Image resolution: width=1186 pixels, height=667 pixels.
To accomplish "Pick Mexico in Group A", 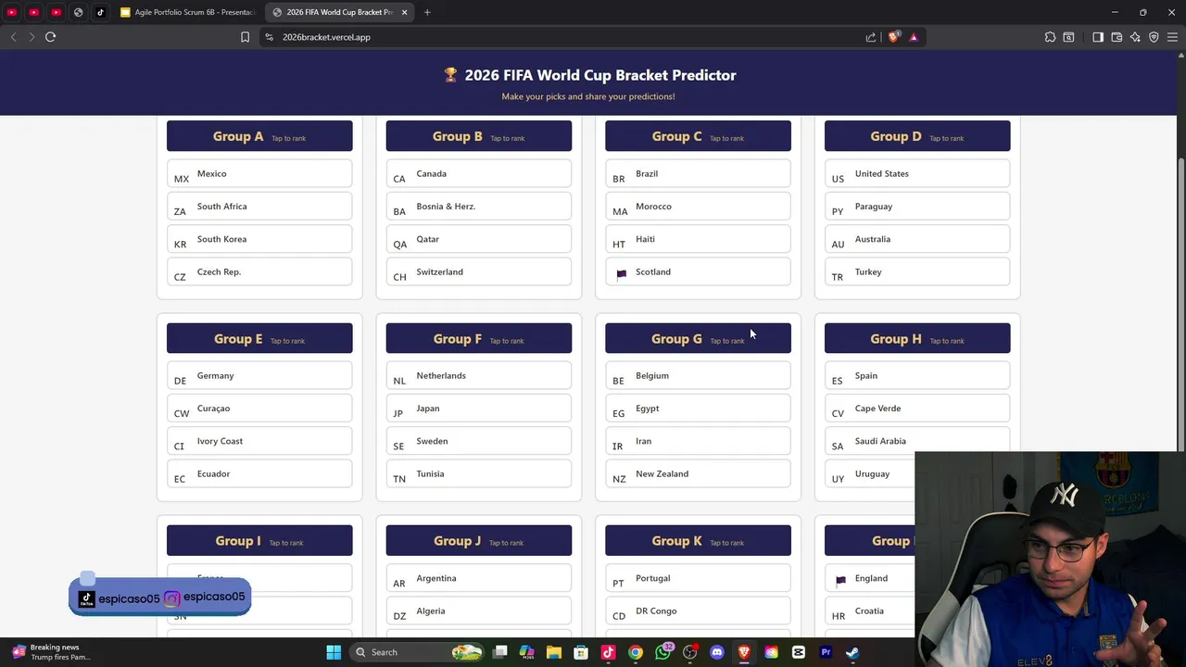I will [x=259, y=173].
